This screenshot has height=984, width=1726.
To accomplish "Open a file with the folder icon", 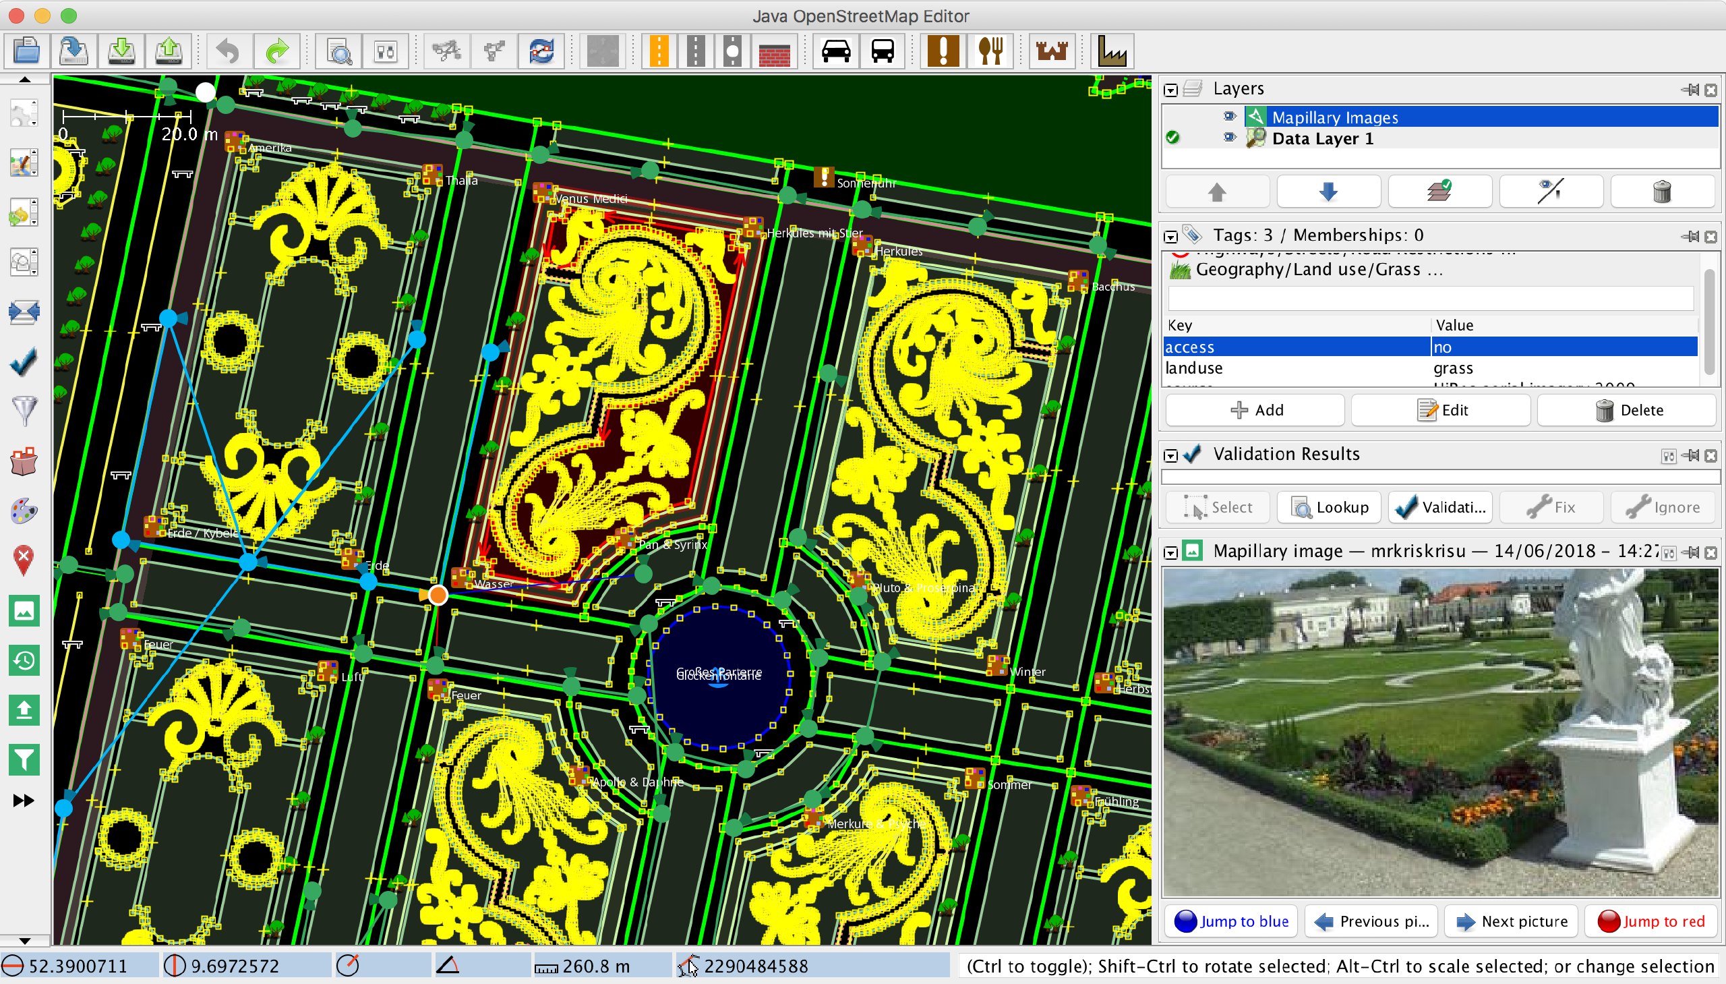I will 26,51.
